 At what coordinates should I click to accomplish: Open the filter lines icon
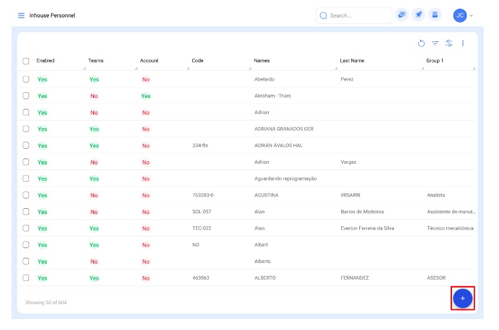click(435, 43)
